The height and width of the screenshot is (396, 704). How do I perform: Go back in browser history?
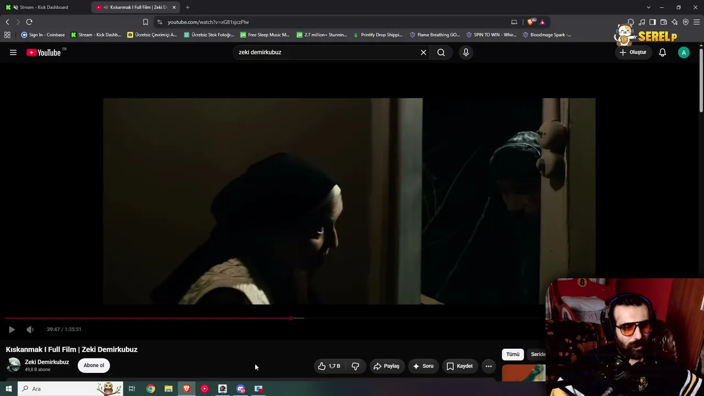tap(7, 22)
